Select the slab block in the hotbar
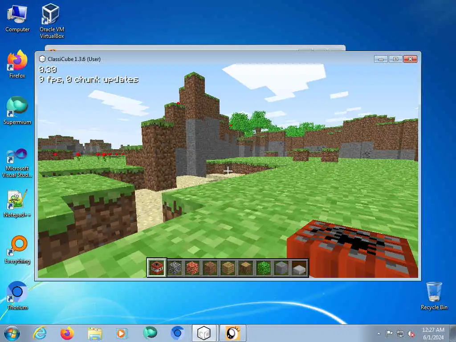Viewport: 456px width, 342px height. [x=299, y=268]
